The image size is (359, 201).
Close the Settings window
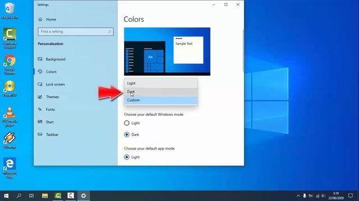(238, 4)
